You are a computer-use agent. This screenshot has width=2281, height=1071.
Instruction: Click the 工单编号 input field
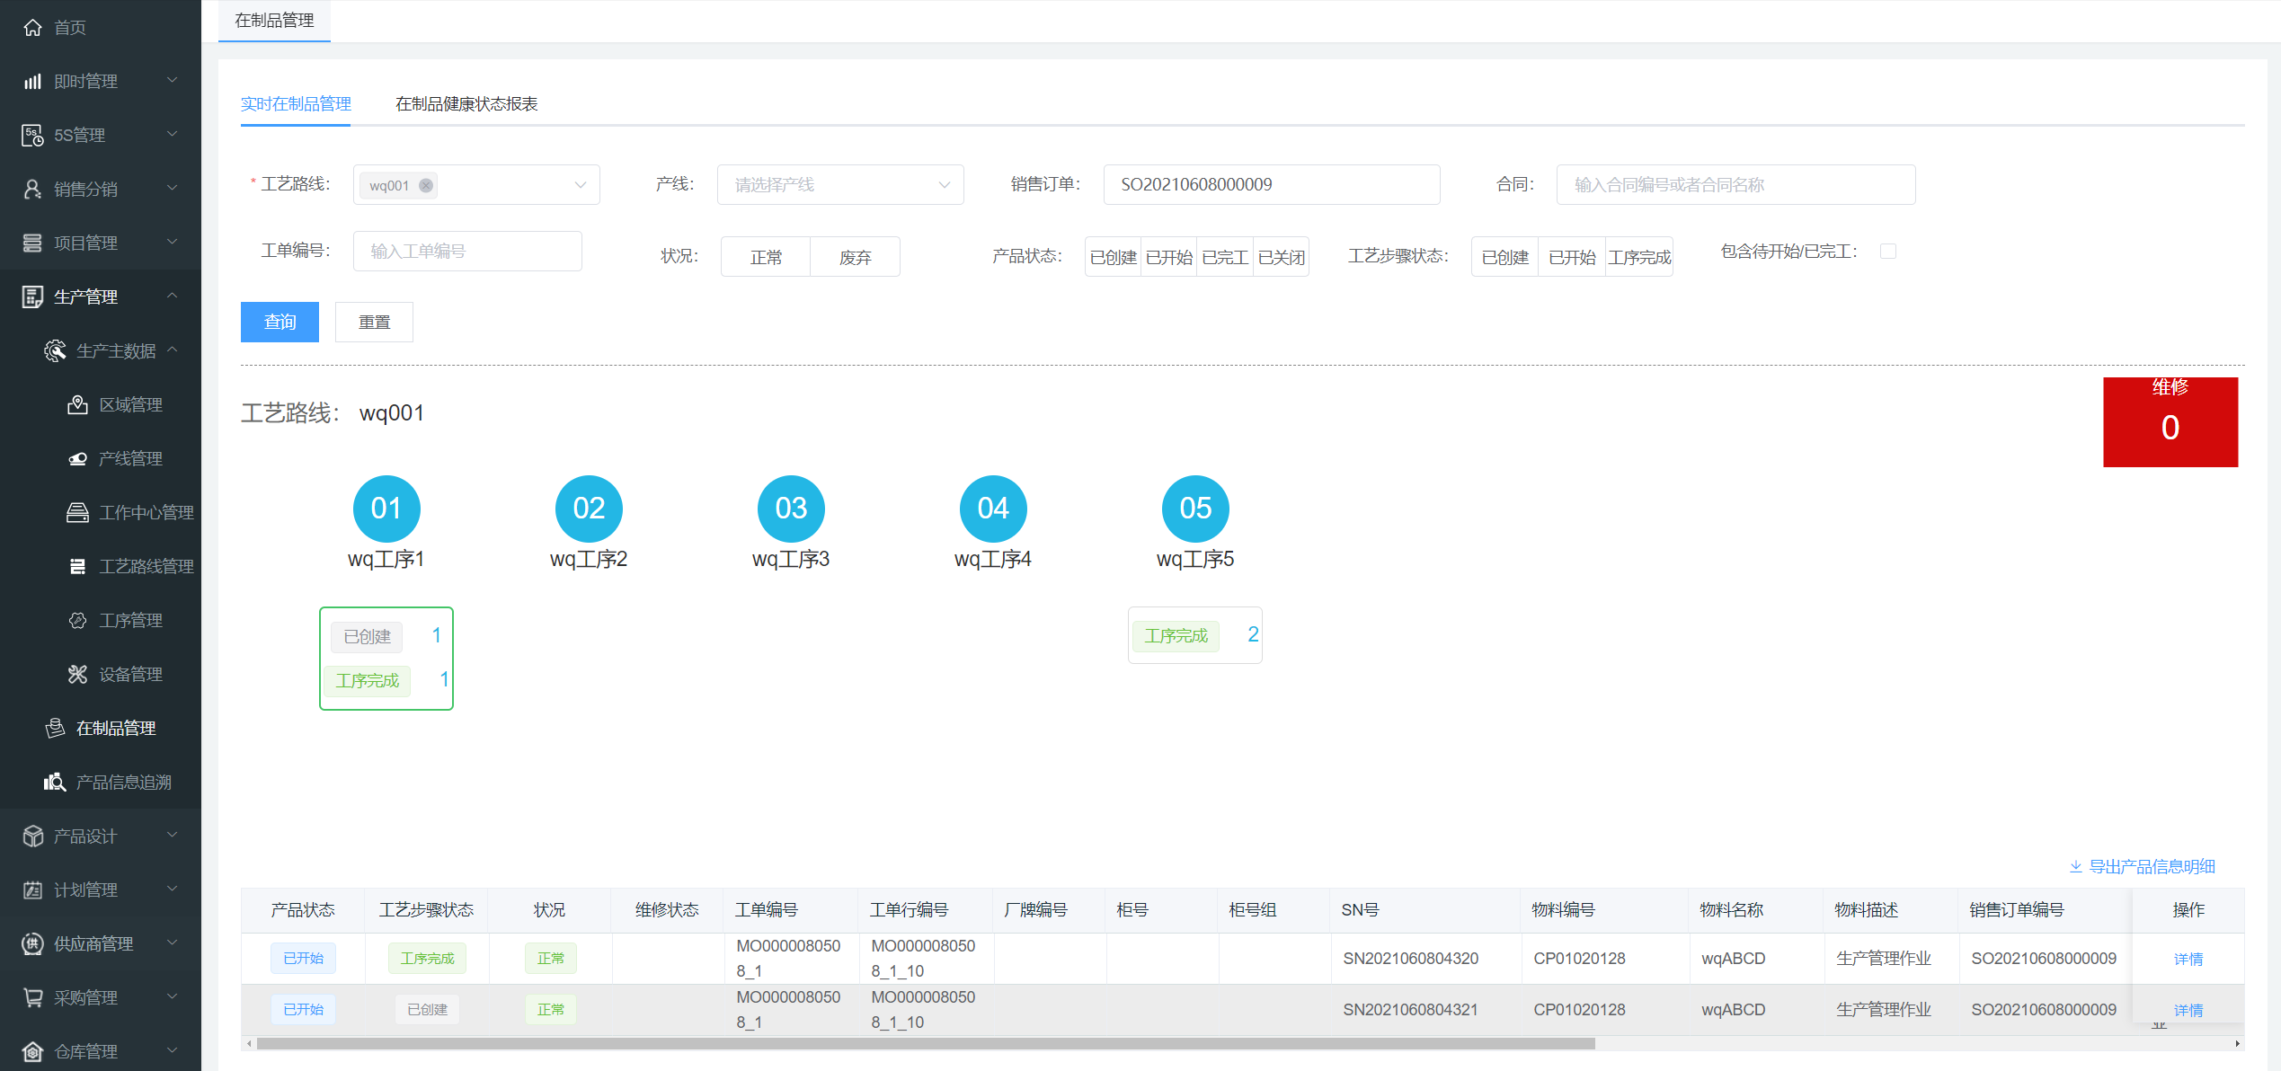[x=467, y=252]
